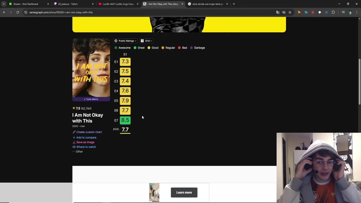The height and width of the screenshot is (203, 361).
Task: Click the red record extension icon
Action: 313,12
